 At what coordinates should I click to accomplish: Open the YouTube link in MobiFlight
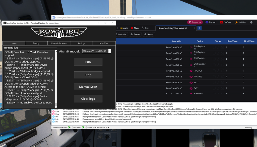[x=225, y=22]
